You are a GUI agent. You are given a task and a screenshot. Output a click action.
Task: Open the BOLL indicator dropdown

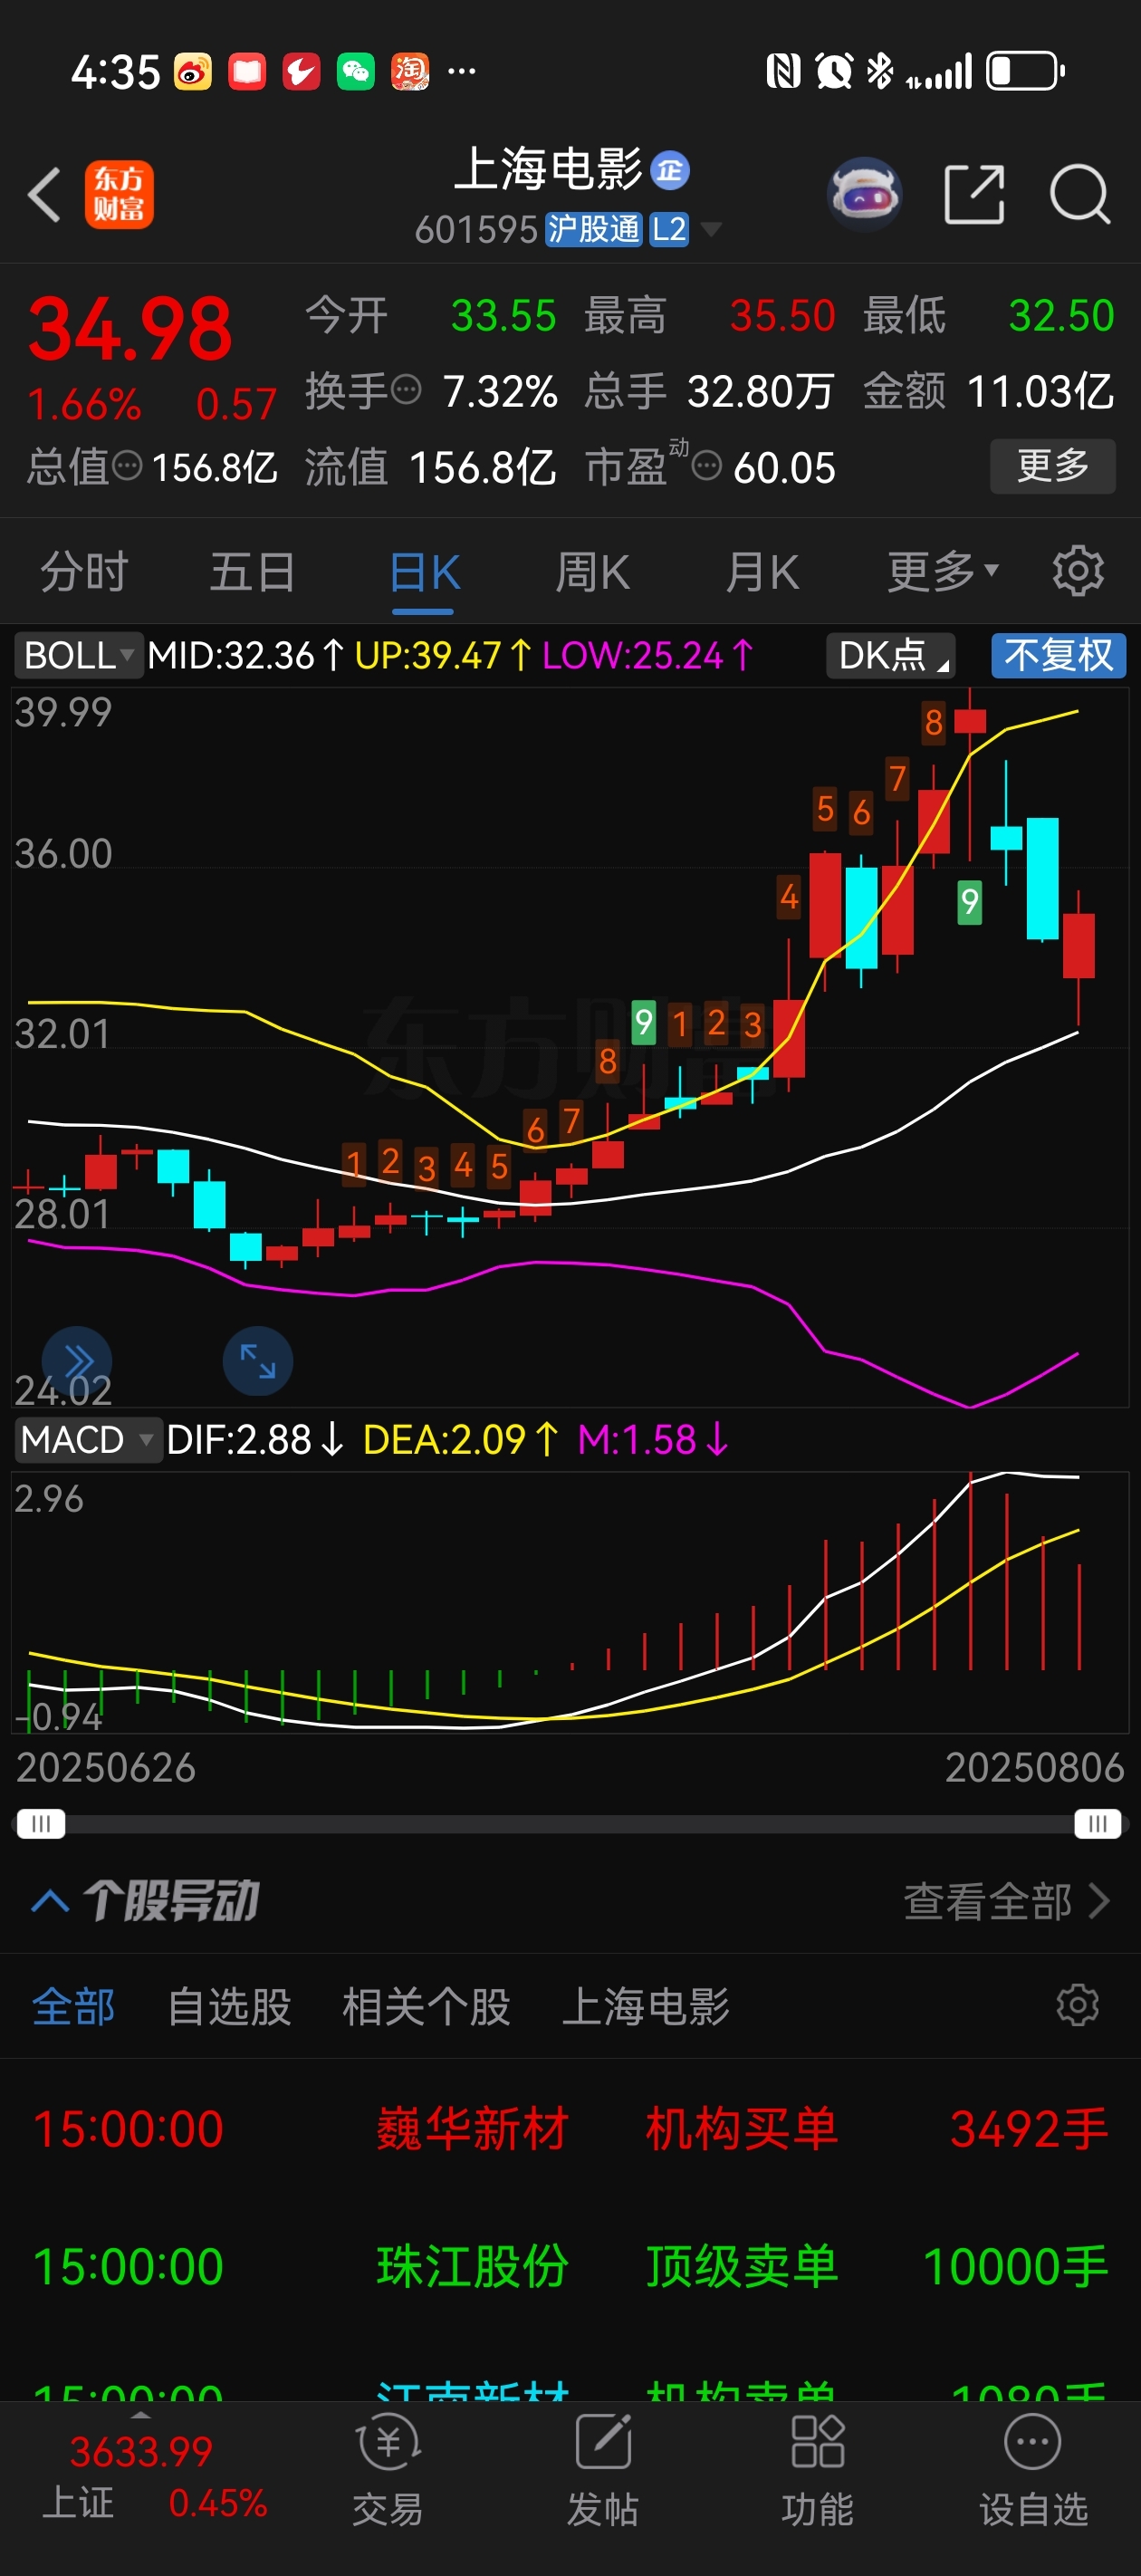pos(79,656)
